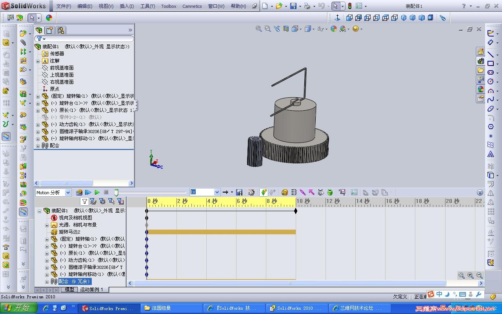Open the 1x playback speed dropdown

click(217, 192)
